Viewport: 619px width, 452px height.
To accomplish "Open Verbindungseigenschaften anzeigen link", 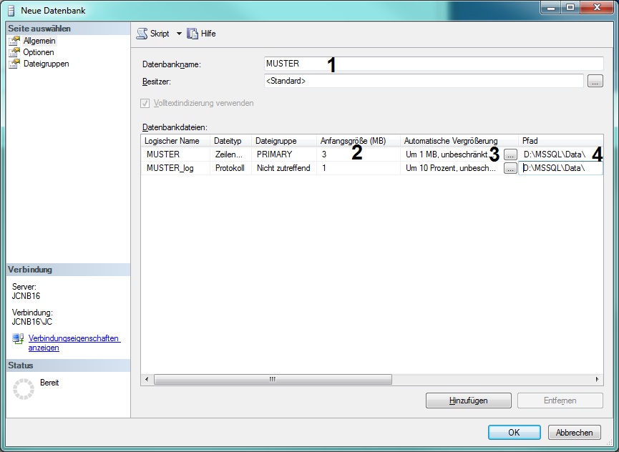I will coord(74,343).
